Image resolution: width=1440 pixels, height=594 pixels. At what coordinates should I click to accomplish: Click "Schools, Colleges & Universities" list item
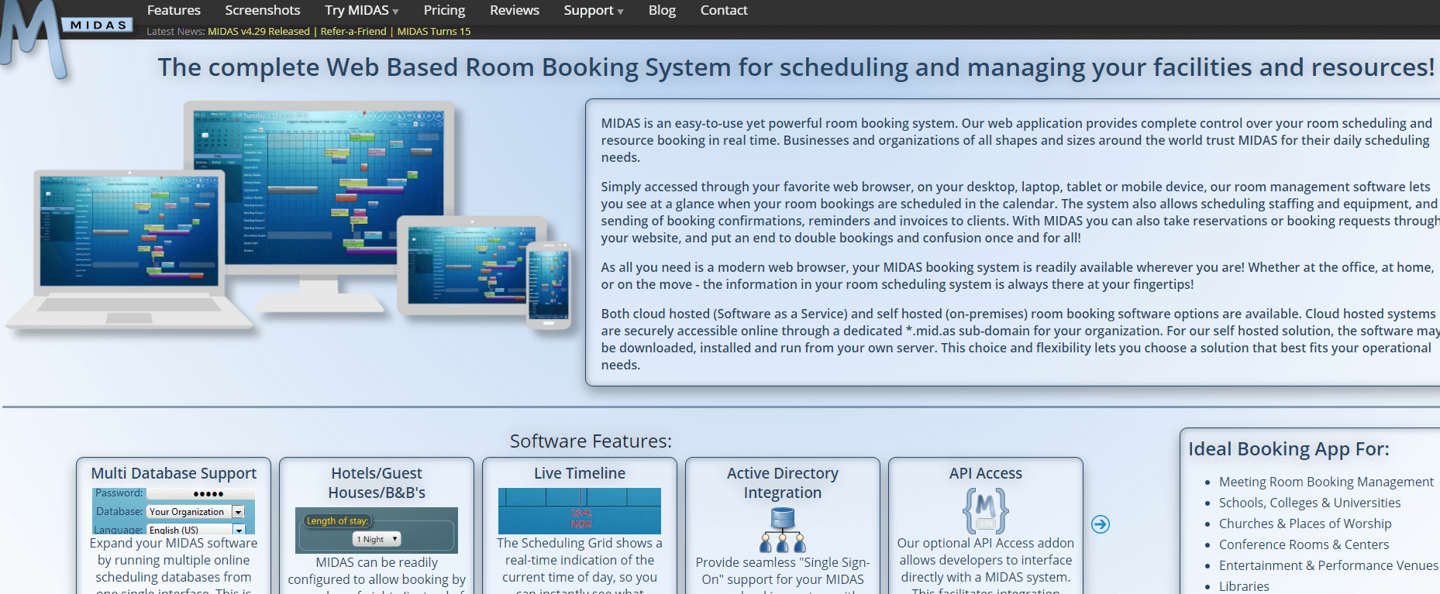[x=1310, y=503]
